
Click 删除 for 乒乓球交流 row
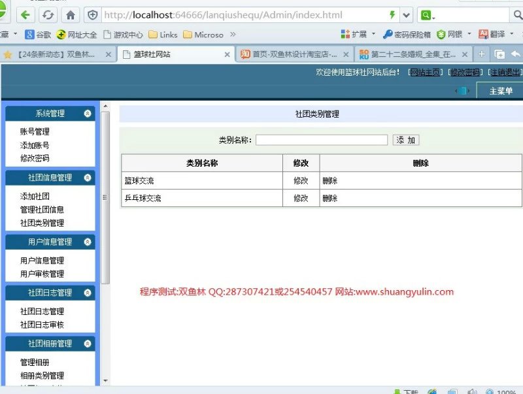[x=330, y=199]
